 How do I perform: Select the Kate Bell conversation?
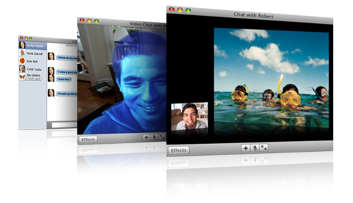pyautogui.click(x=31, y=60)
